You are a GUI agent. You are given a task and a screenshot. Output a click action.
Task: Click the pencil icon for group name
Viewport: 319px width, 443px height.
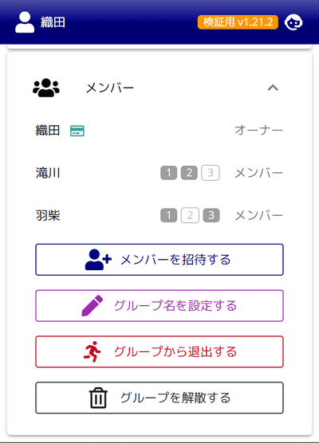pyautogui.click(x=93, y=305)
